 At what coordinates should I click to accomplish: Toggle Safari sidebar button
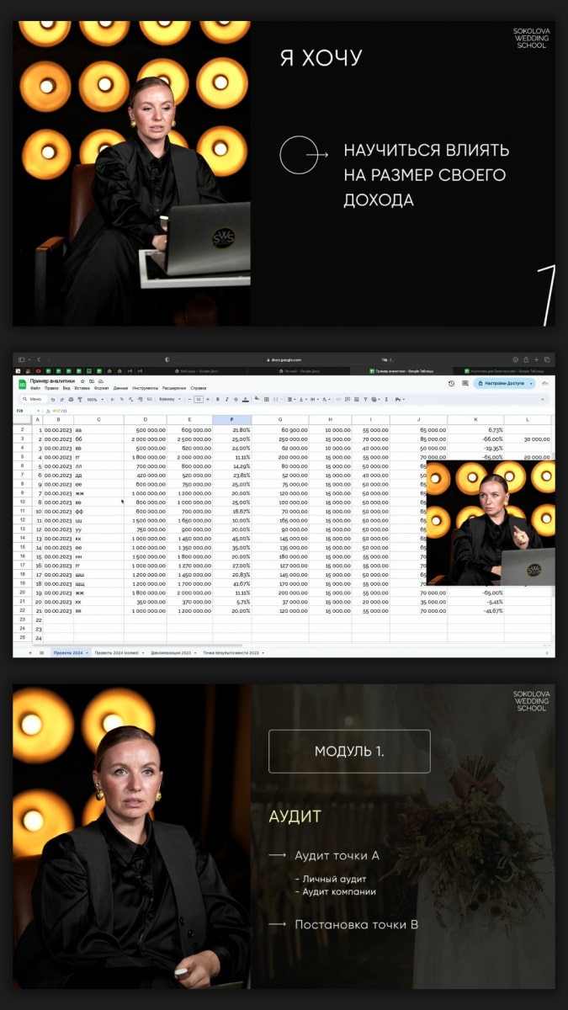point(22,359)
